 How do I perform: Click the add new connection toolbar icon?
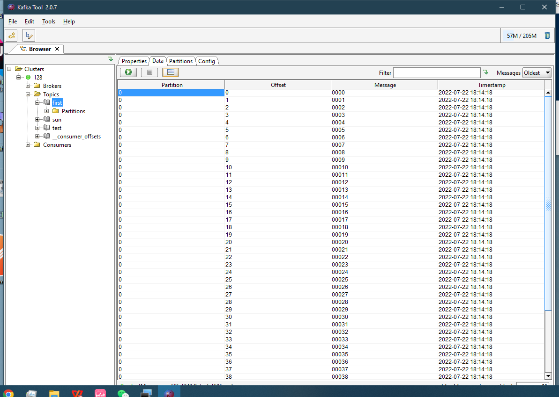[x=11, y=35]
